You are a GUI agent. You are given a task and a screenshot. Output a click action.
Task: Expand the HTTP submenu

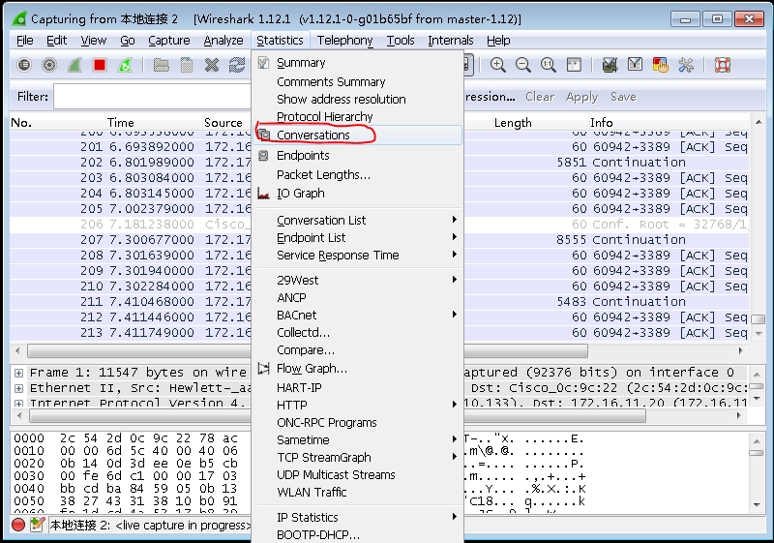click(x=358, y=406)
